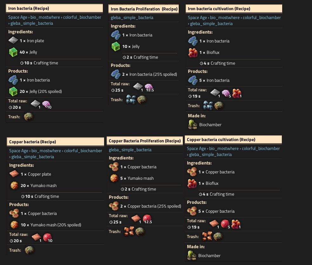Click Yumako mash icon in Copper Bacteria Proliferation ingredients
Viewport: 312px width, 265px height.
tap(114, 178)
